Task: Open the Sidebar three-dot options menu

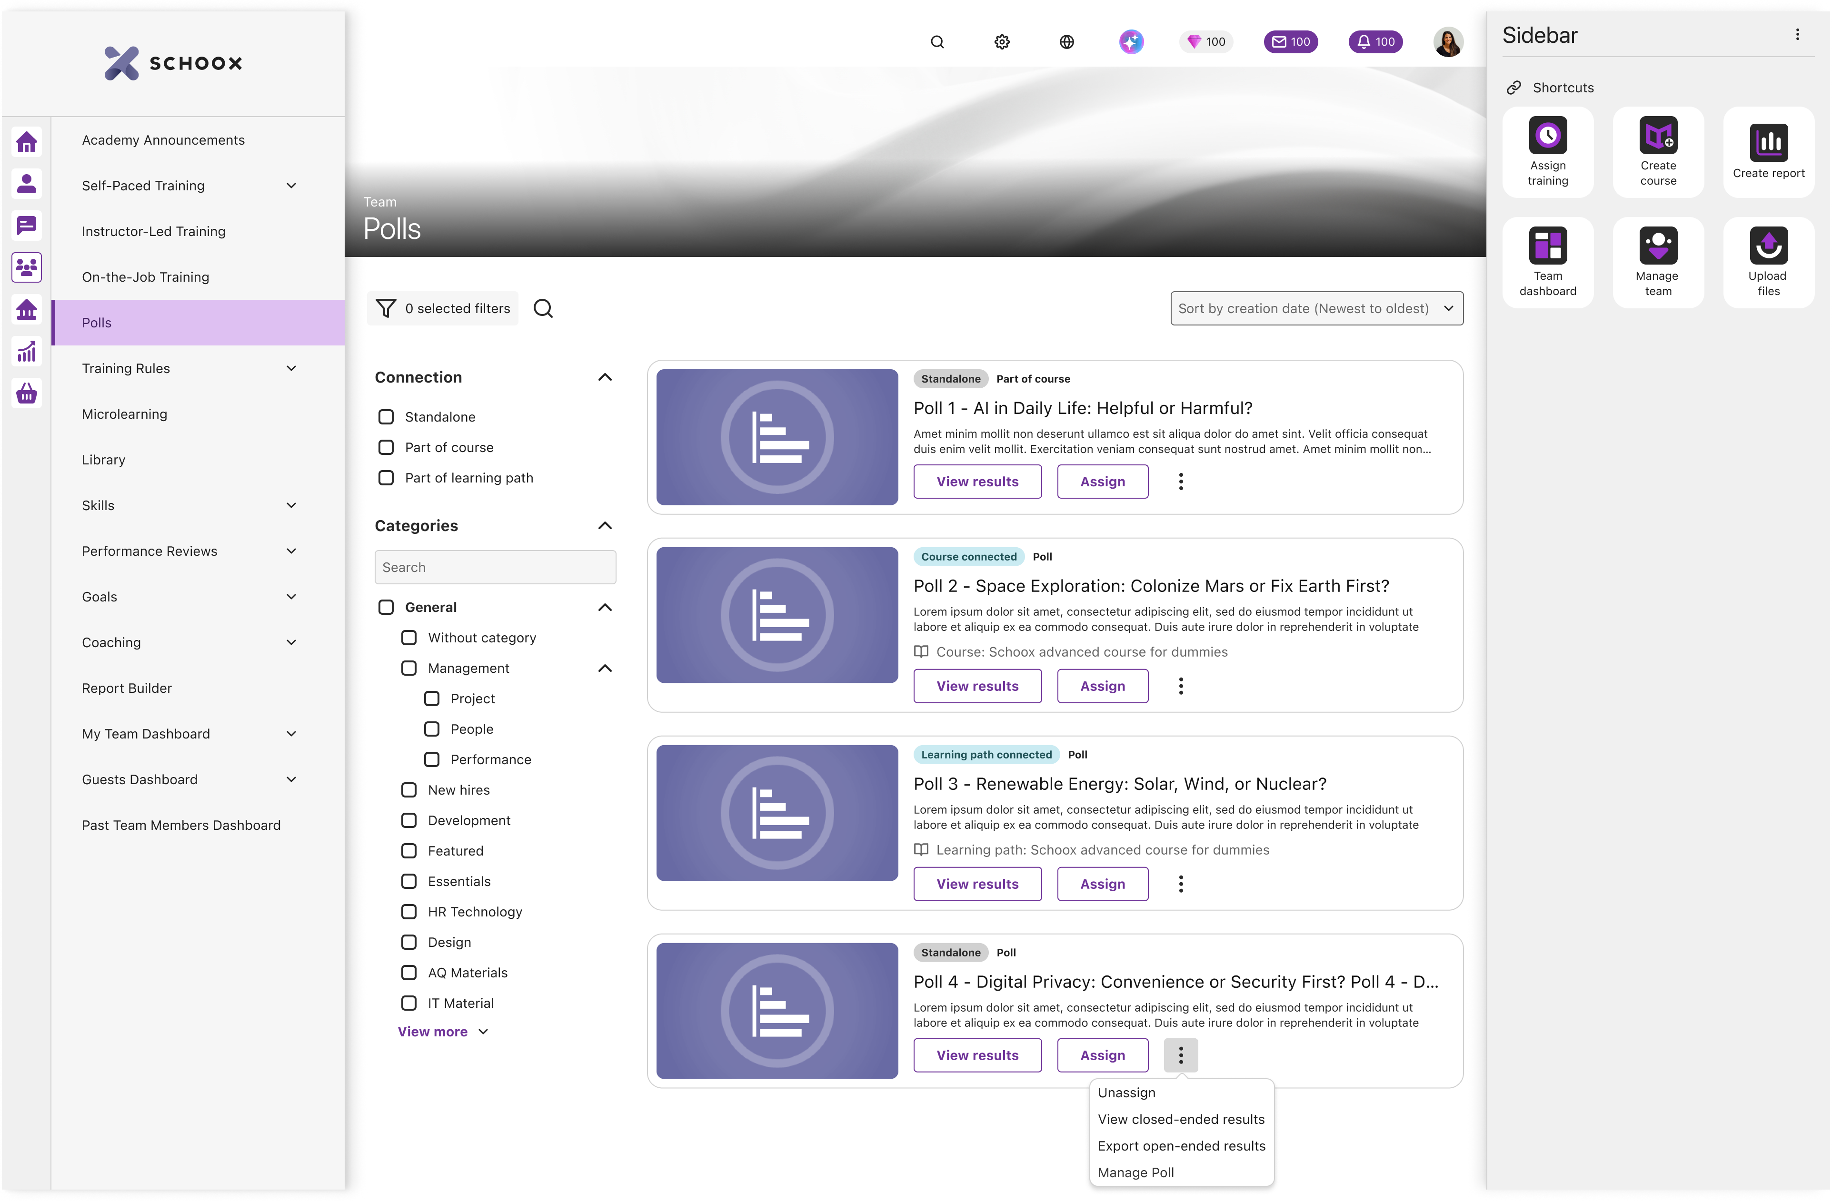Action: pyautogui.click(x=1797, y=35)
